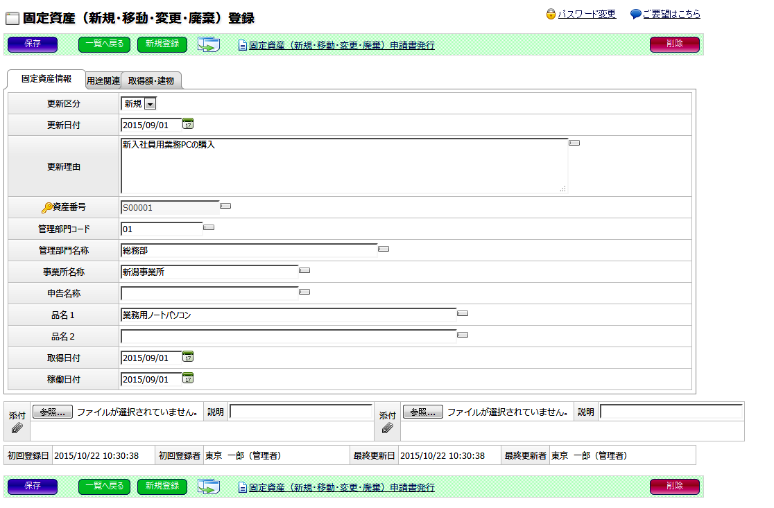Viewport: 774px width, 508px height.
Task: Open the パスワード変更 link
Action: tap(587, 14)
